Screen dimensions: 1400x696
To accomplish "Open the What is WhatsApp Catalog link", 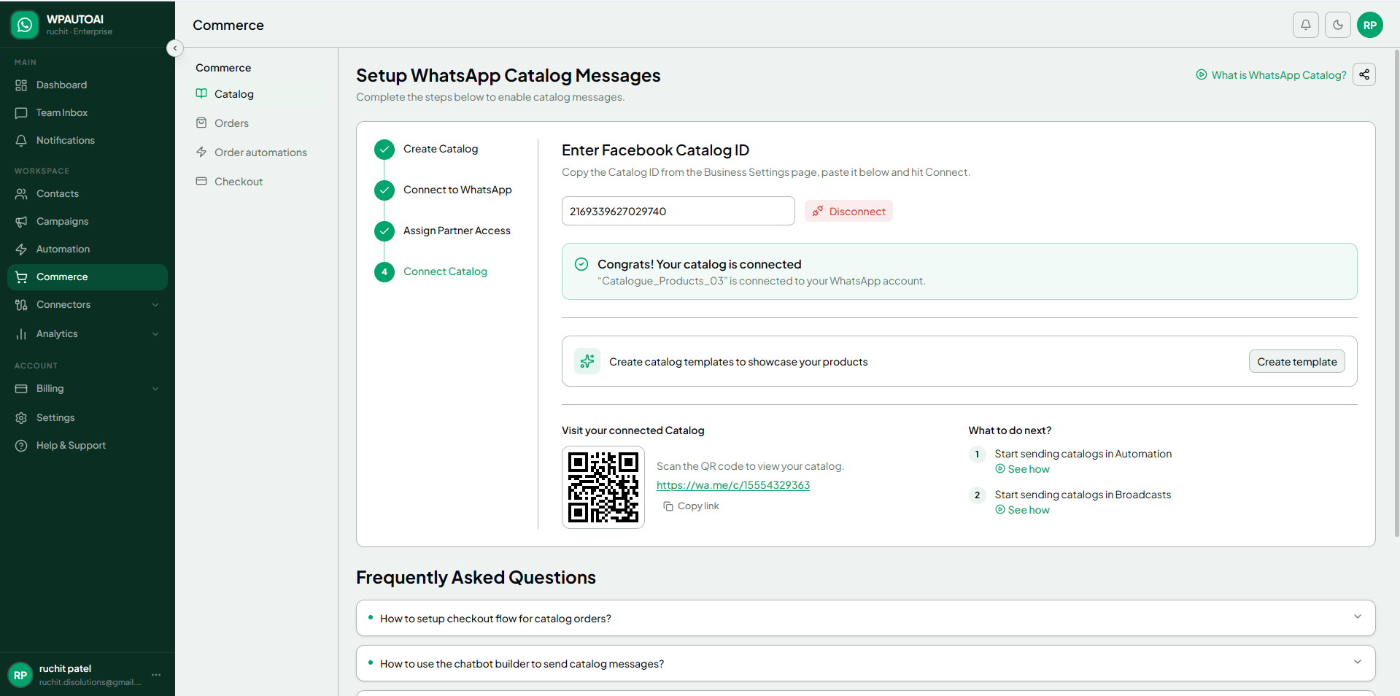I will (x=1271, y=75).
